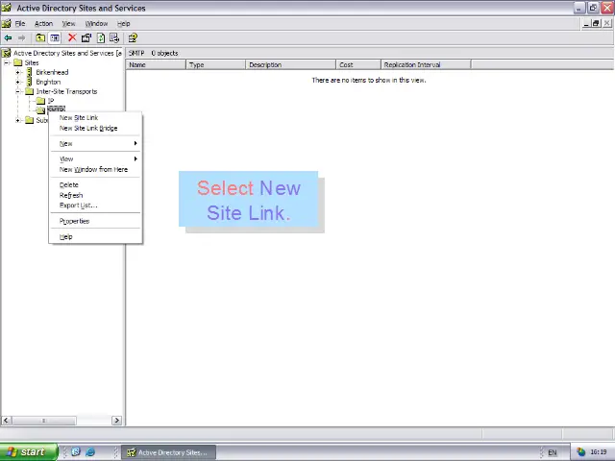Click the SMTP folder icon in the tree
615x461 pixels.
coord(40,110)
